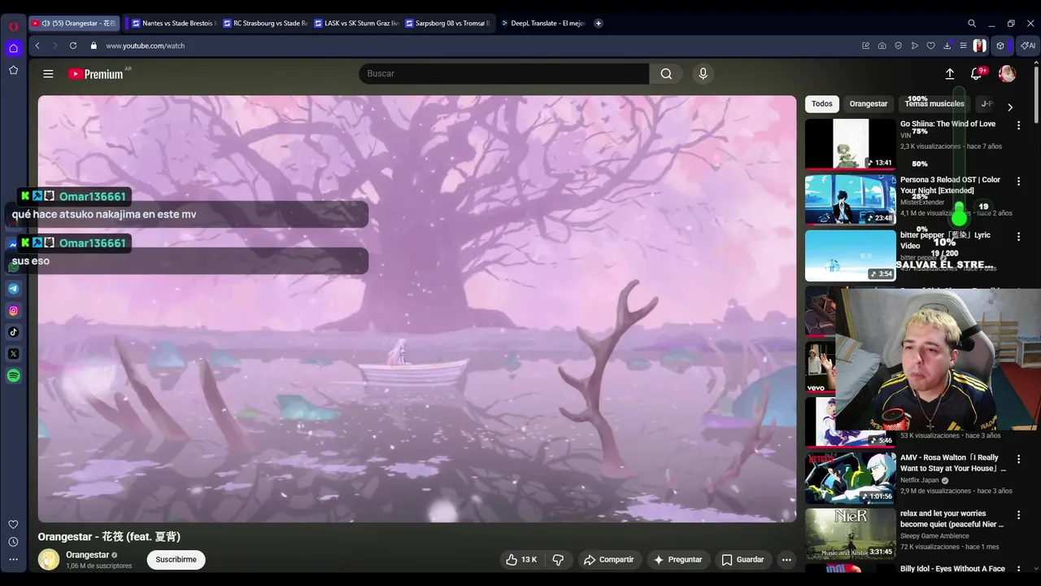Open a new browser tab with plus

tap(599, 24)
